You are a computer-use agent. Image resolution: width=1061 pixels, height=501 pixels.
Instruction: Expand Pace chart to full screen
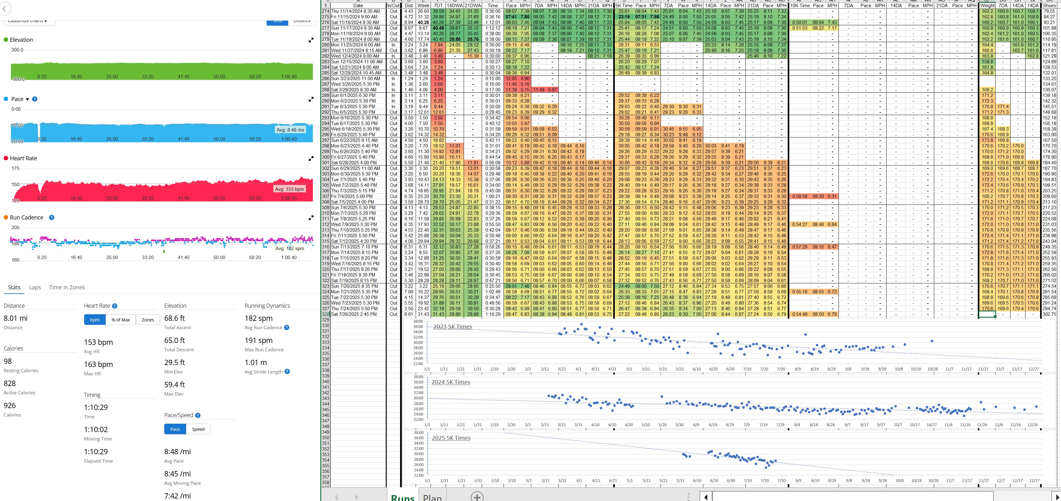(x=311, y=99)
